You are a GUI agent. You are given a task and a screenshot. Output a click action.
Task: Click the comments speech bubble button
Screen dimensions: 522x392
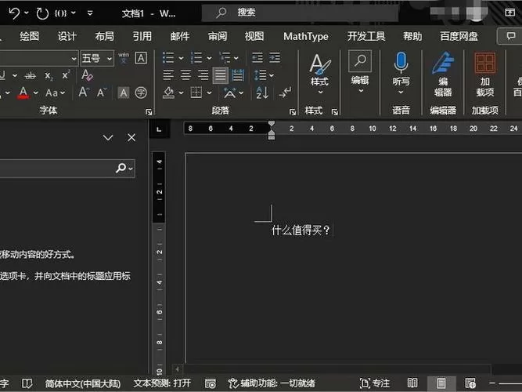pos(510,36)
